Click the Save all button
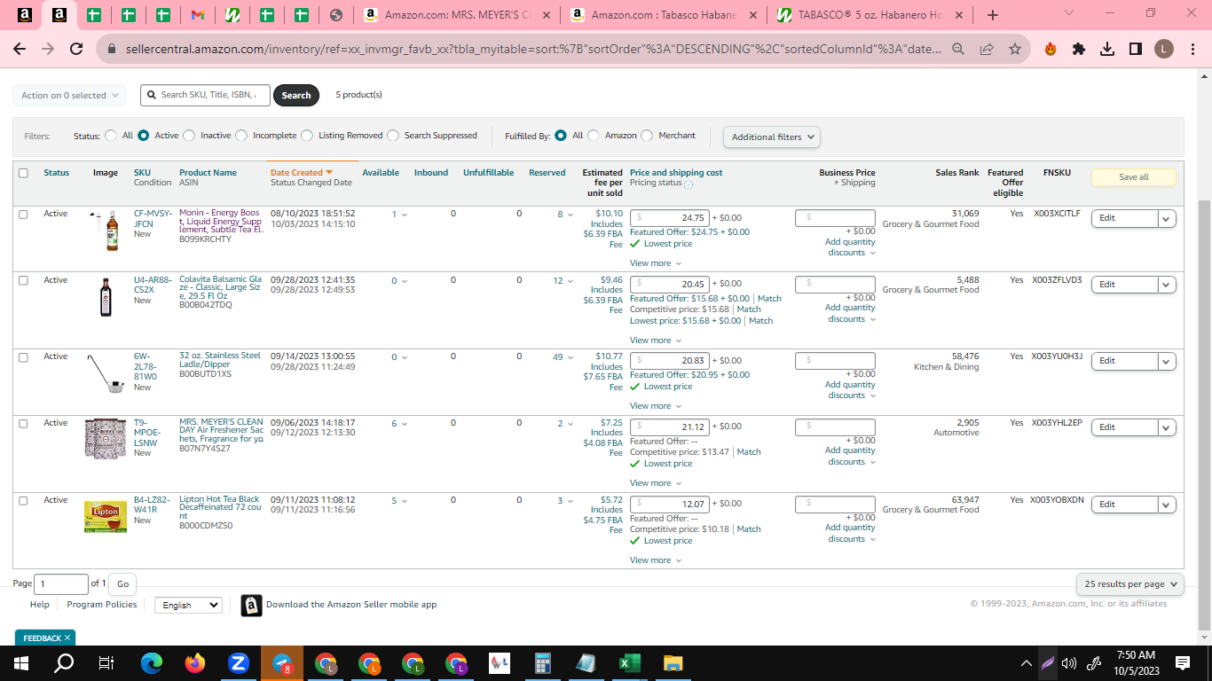1212x681 pixels. [x=1133, y=177]
